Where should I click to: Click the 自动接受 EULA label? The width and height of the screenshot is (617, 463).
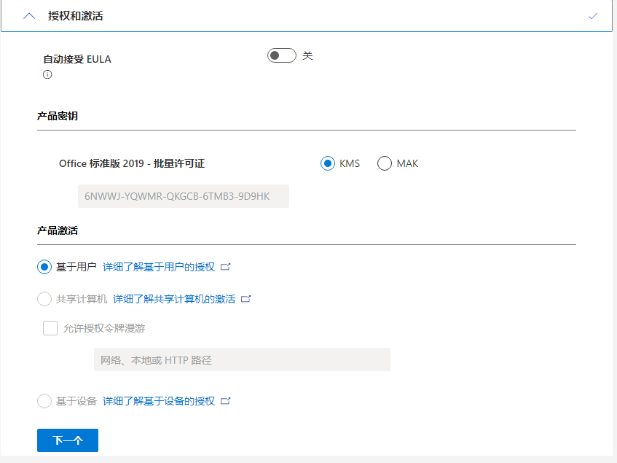(x=77, y=60)
